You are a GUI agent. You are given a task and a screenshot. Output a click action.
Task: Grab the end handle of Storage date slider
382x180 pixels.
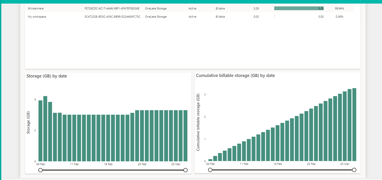tap(185, 170)
